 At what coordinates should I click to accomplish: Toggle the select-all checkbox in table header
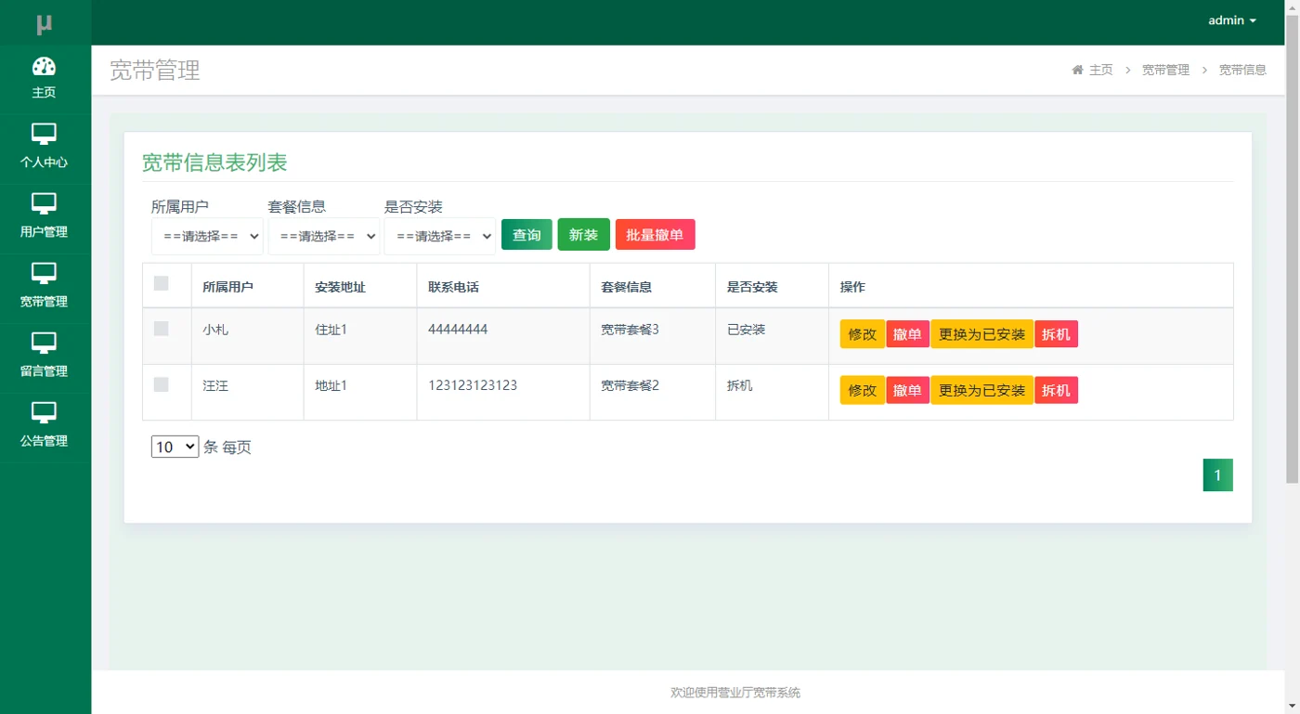[x=162, y=283]
